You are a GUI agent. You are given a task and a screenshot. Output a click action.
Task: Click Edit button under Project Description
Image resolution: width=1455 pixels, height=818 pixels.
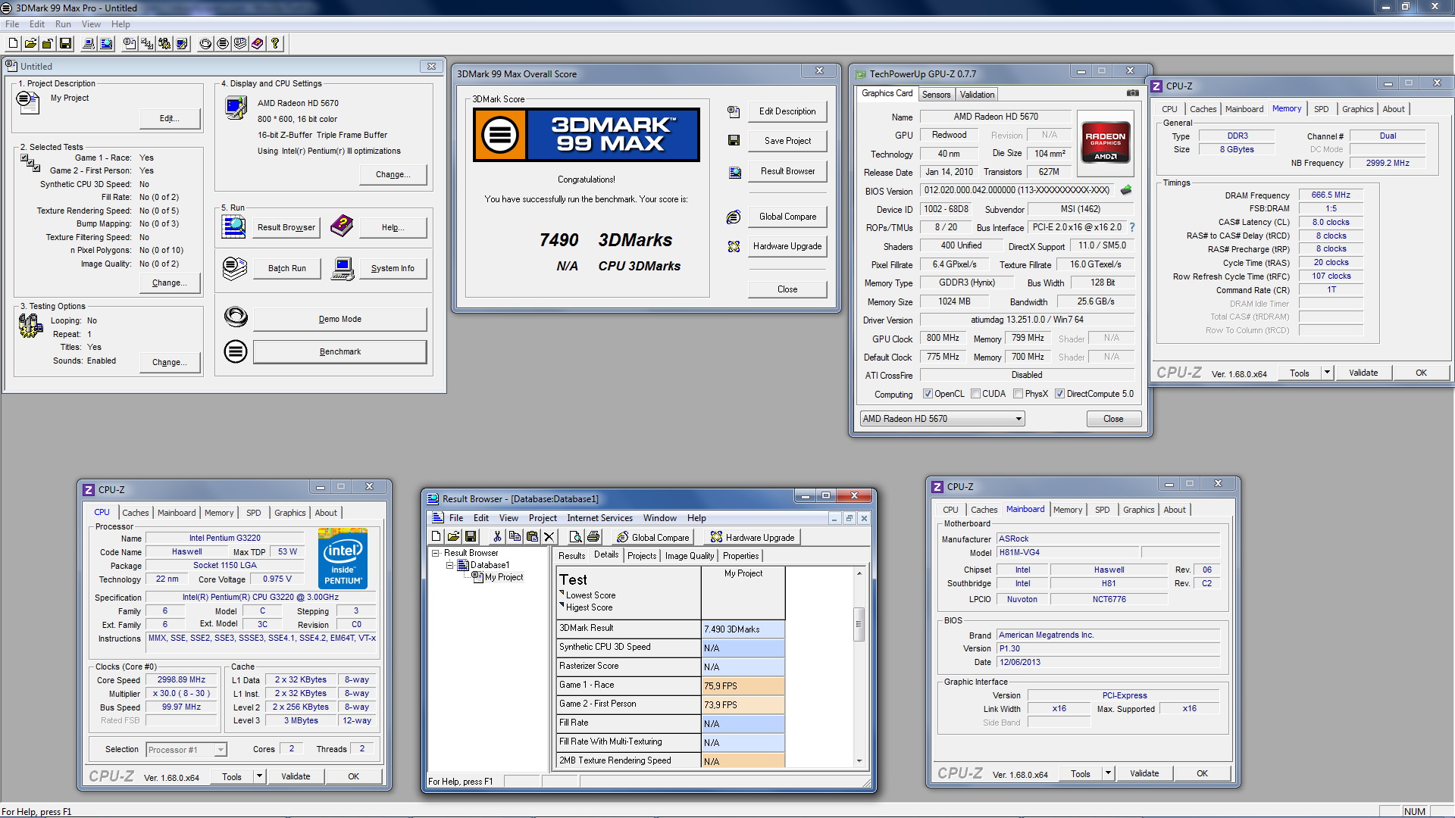tap(169, 118)
